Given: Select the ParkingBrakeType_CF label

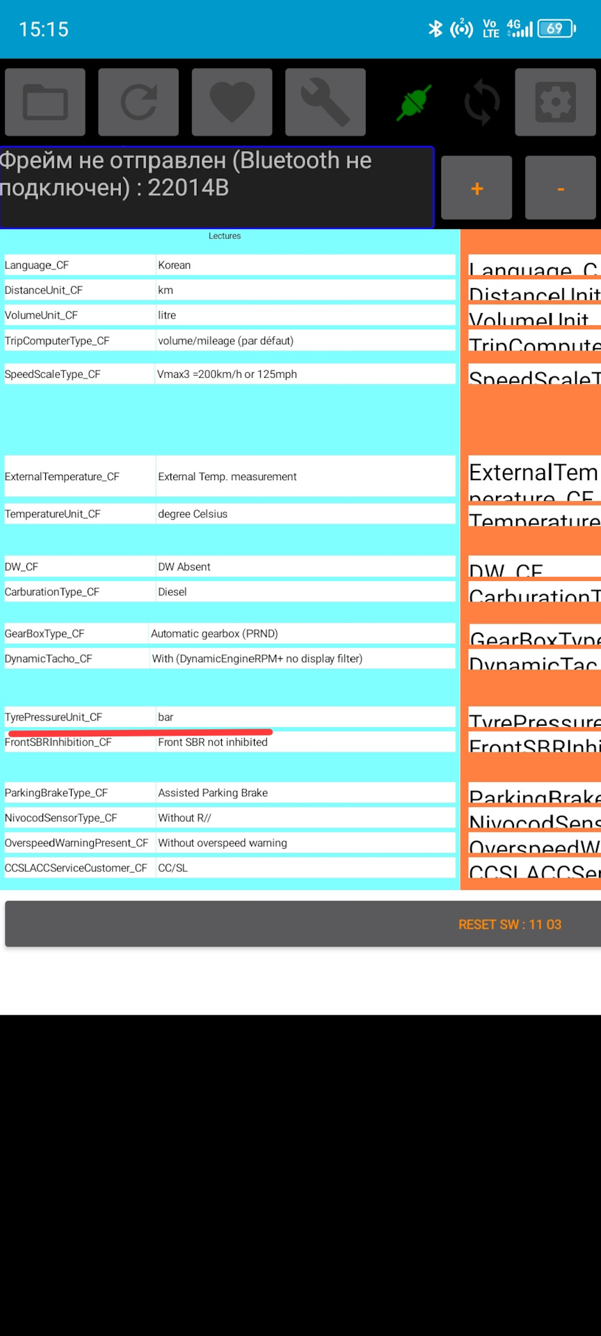Looking at the screenshot, I should (56, 793).
